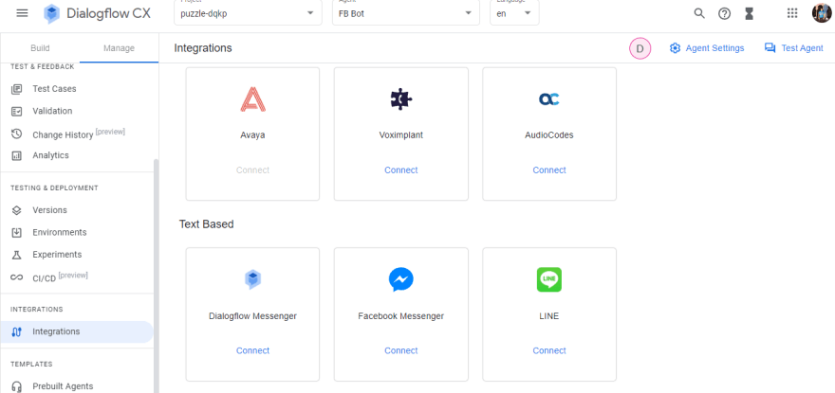Click the pink D collaborator badge
This screenshot has height=393, width=835.
click(x=640, y=48)
